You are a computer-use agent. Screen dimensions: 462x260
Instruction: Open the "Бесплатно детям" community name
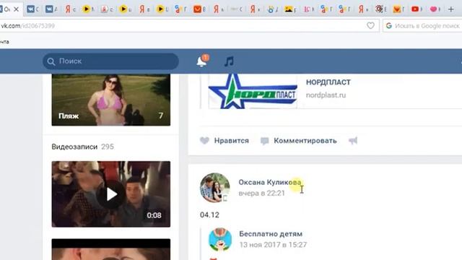click(x=271, y=234)
